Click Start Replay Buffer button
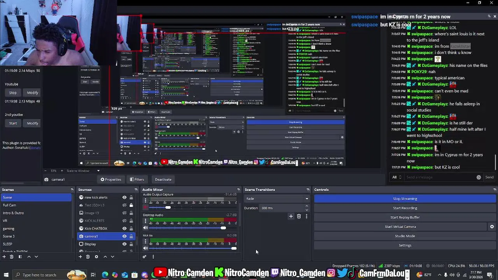This screenshot has height=280, width=498. pyautogui.click(x=405, y=217)
